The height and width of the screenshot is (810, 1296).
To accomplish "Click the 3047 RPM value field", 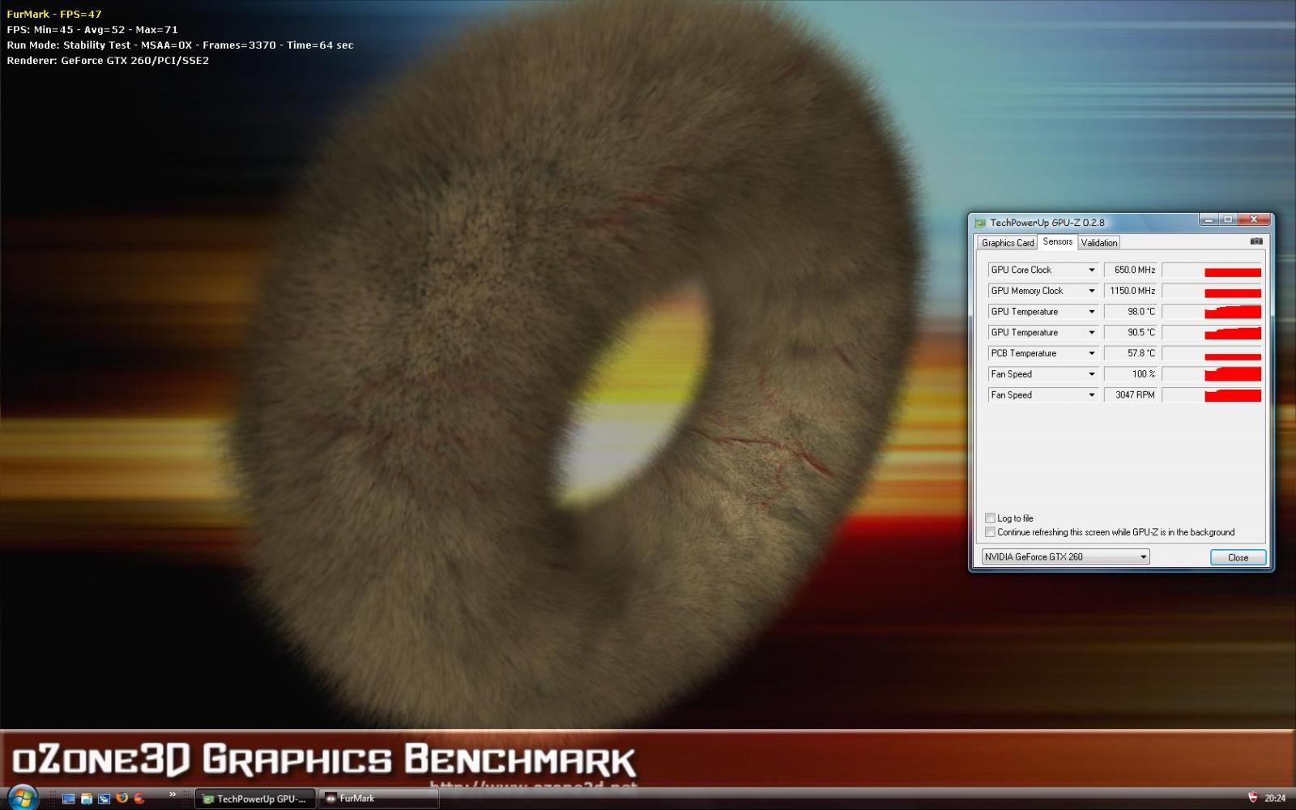I will click(x=1132, y=395).
